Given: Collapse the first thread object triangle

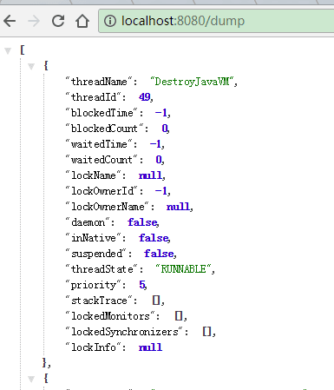Looking at the screenshot, I should (x=31, y=67).
